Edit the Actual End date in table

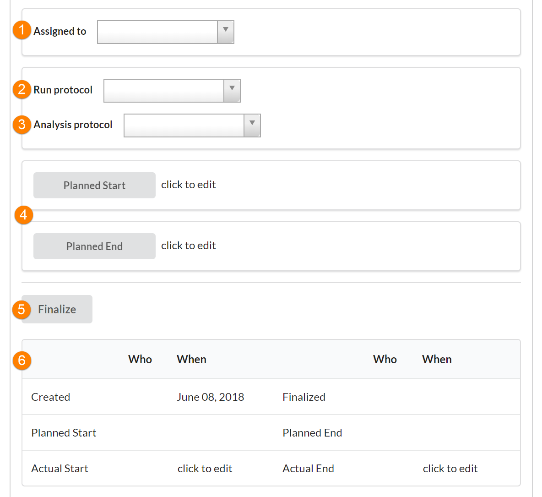click(x=450, y=469)
